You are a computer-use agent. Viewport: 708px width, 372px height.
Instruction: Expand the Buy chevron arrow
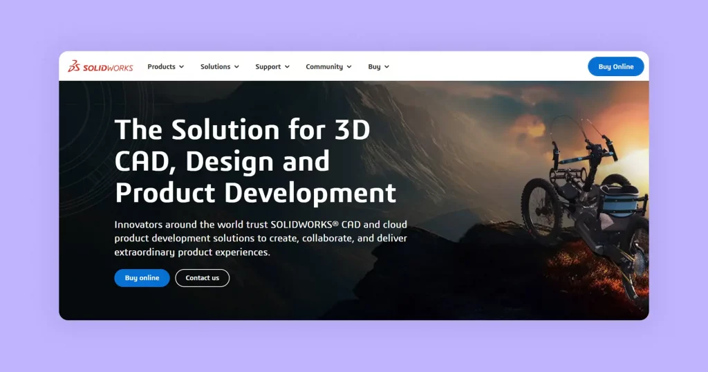[x=386, y=67]
